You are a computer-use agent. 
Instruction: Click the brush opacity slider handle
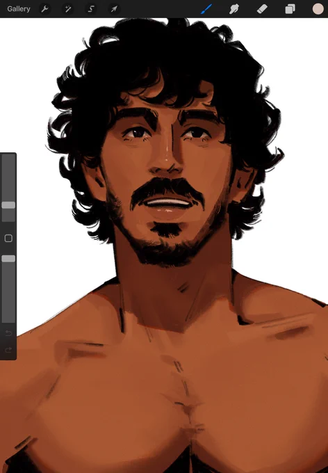[x=8, y=259]
